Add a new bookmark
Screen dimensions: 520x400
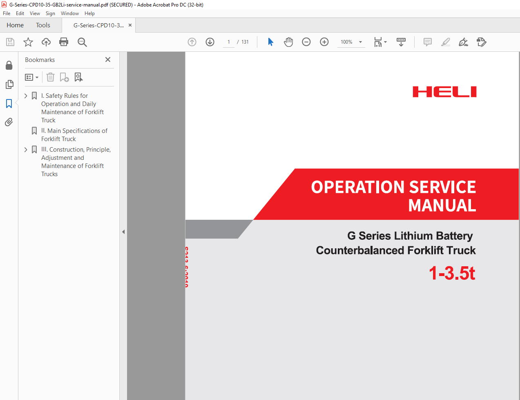(64, 77)
